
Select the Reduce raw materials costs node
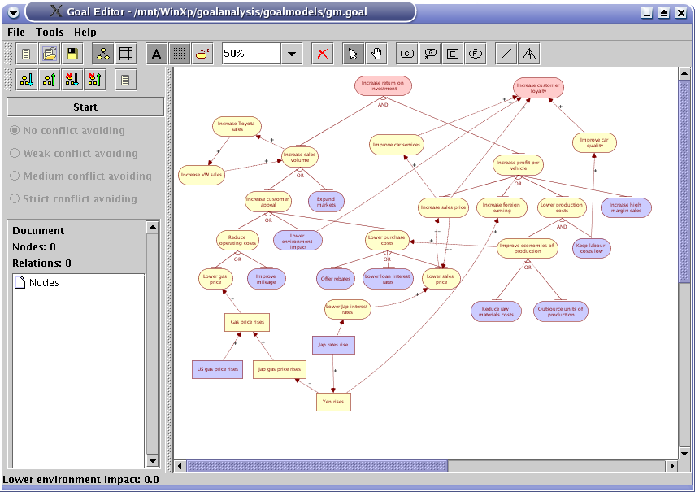pyautogui.click(x=496, y=311)
